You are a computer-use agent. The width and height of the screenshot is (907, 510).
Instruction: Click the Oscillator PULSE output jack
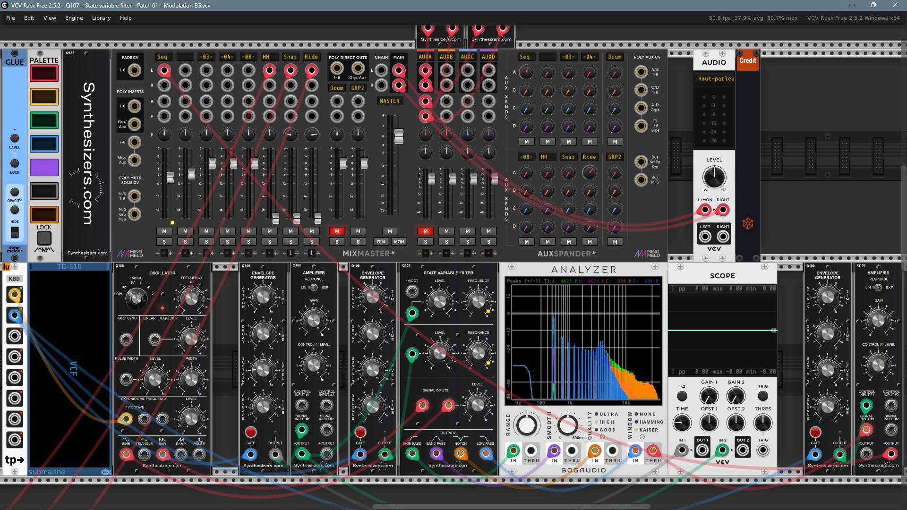pos(199,454)
